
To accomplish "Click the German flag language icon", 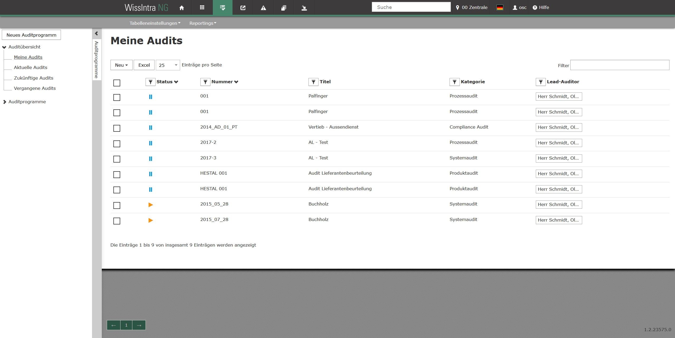I will [500, 8].
